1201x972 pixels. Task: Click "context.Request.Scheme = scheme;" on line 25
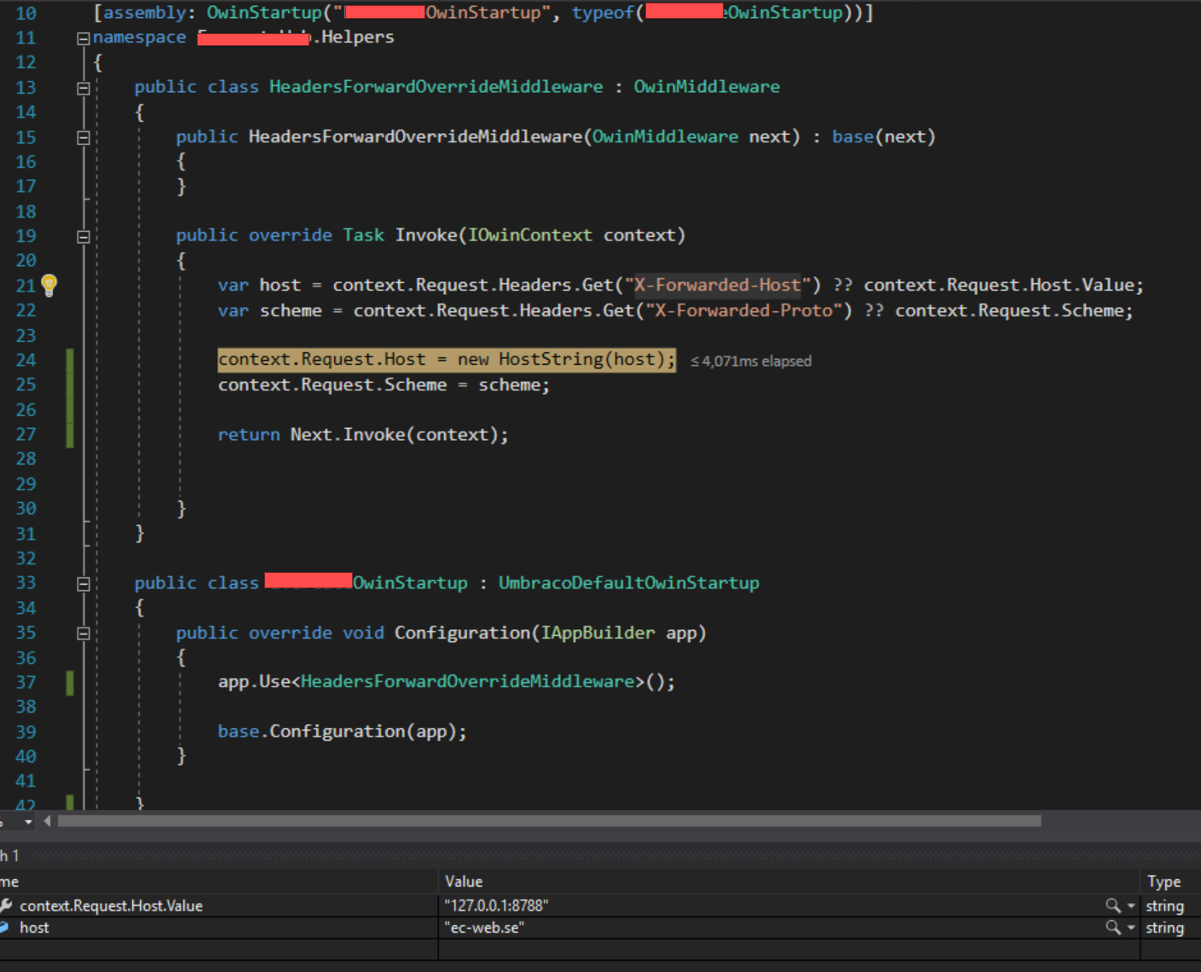384,385
